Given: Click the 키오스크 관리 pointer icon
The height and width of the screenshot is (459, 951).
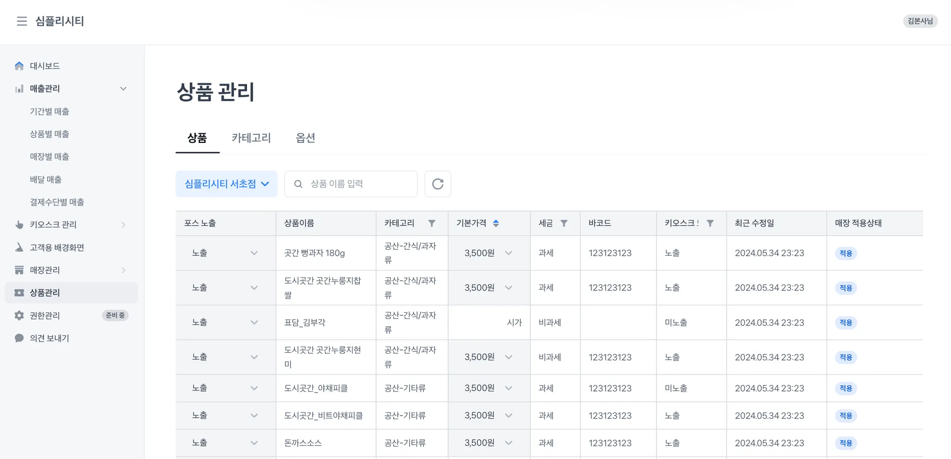Looking at the screenshot, I should (19, 225).
